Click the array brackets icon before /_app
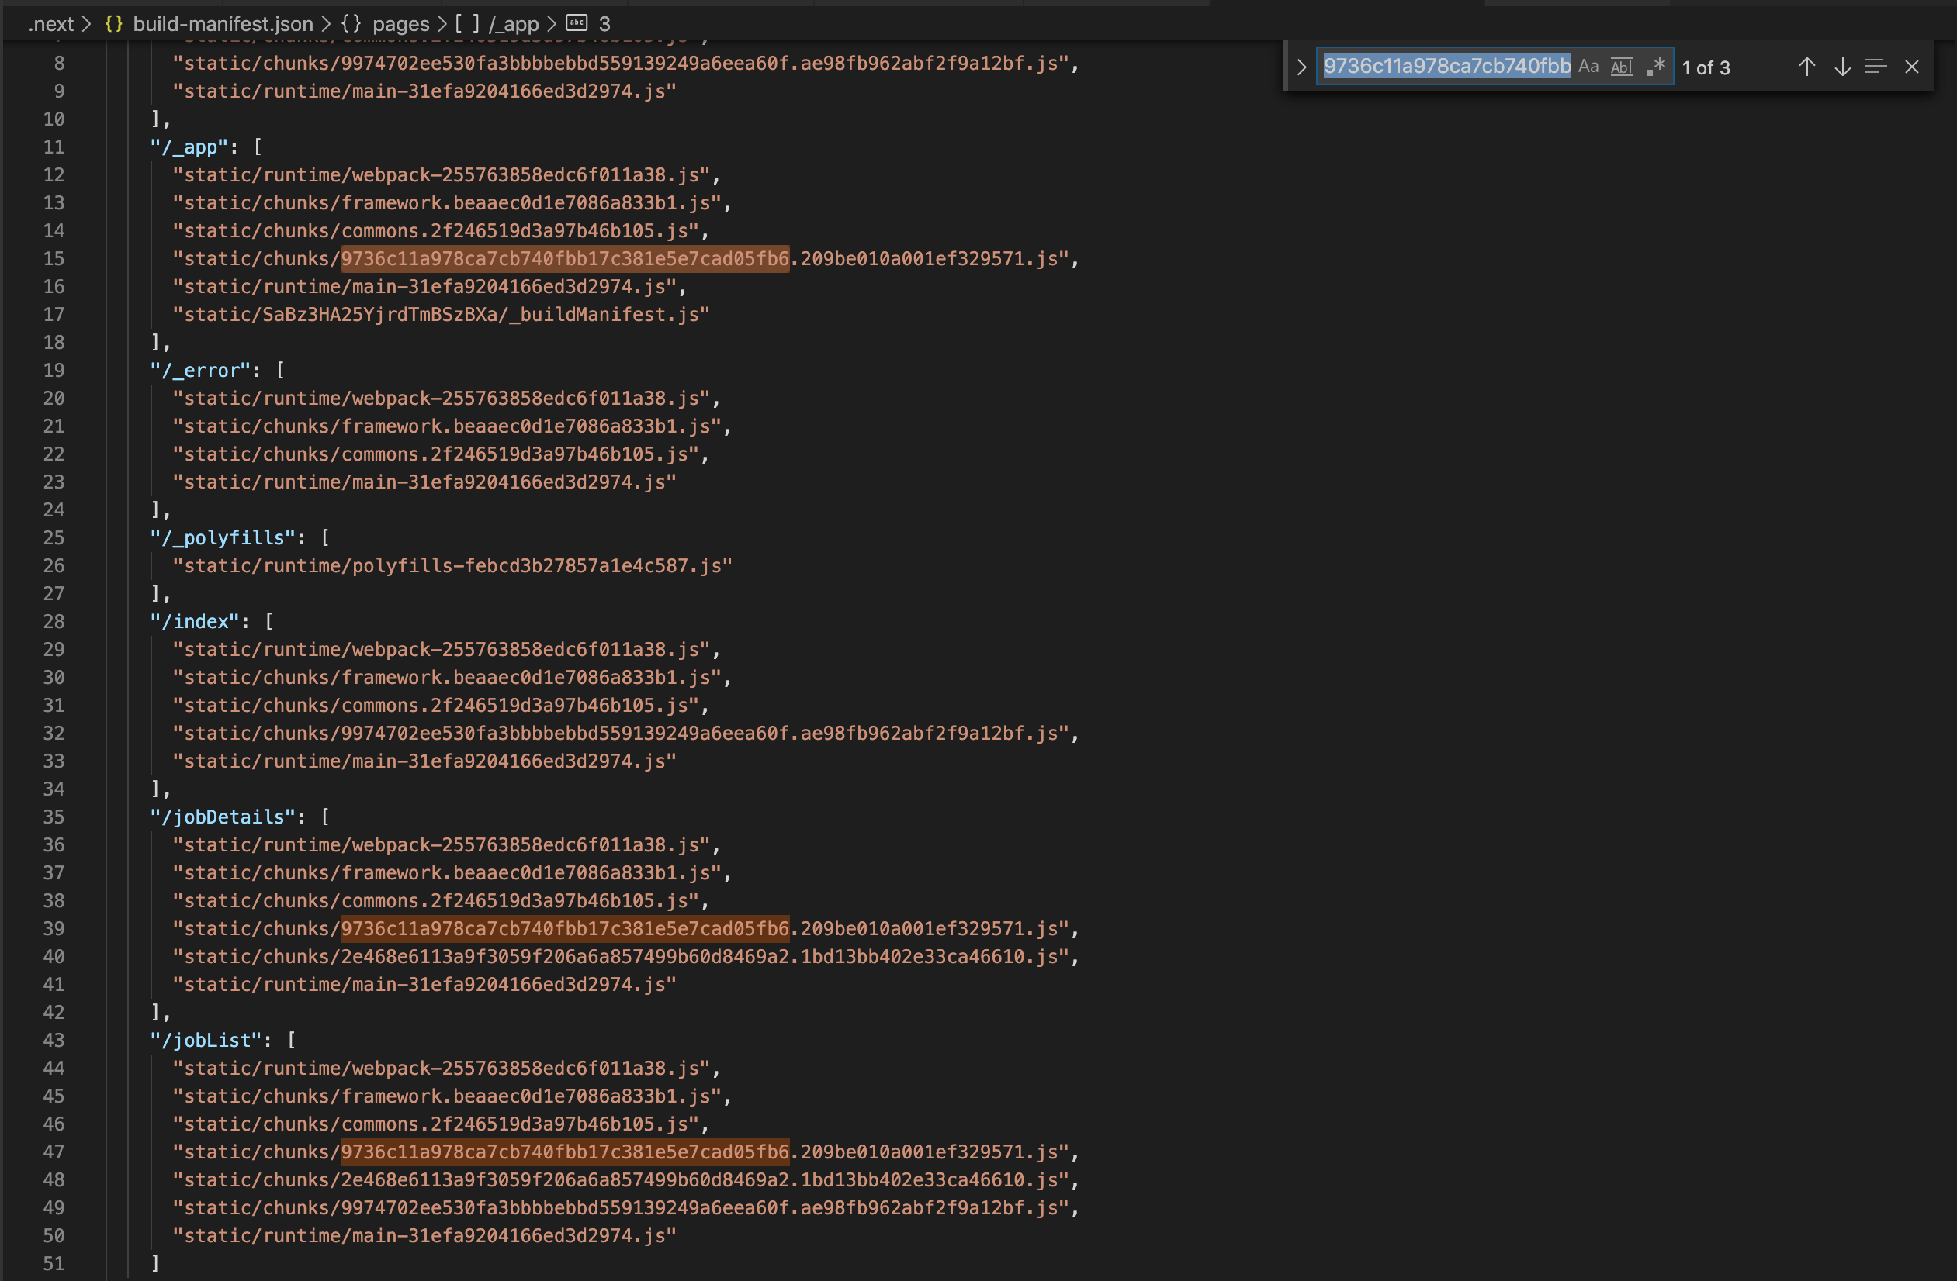The width and height of the screenshot is (1957, 1281). tap(467, 24)
